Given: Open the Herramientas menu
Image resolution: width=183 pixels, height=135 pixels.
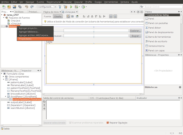Looking at the screenshot, I should click(111, 2).
